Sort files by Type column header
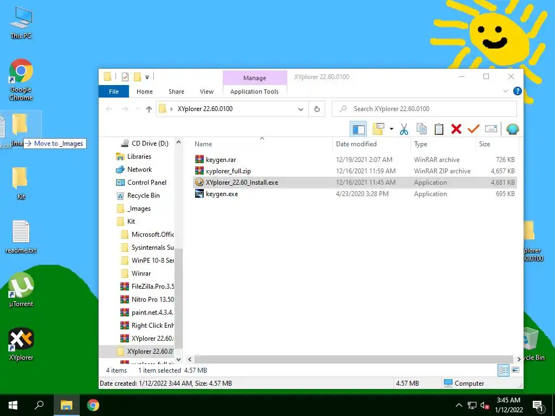 [421, 144]
